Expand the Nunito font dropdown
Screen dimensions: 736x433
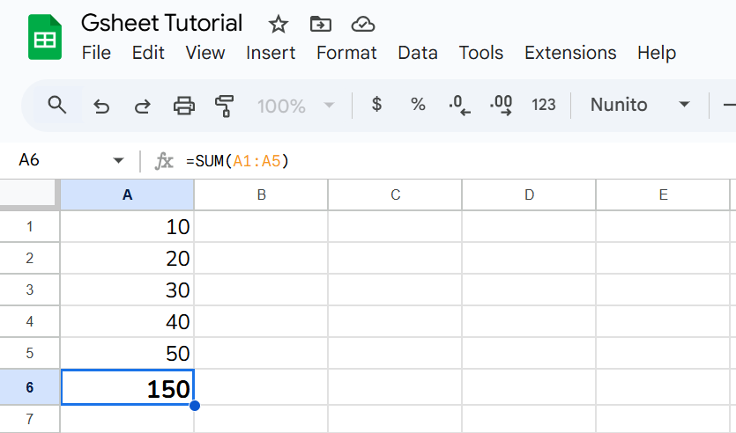click(x=683, y=105)
